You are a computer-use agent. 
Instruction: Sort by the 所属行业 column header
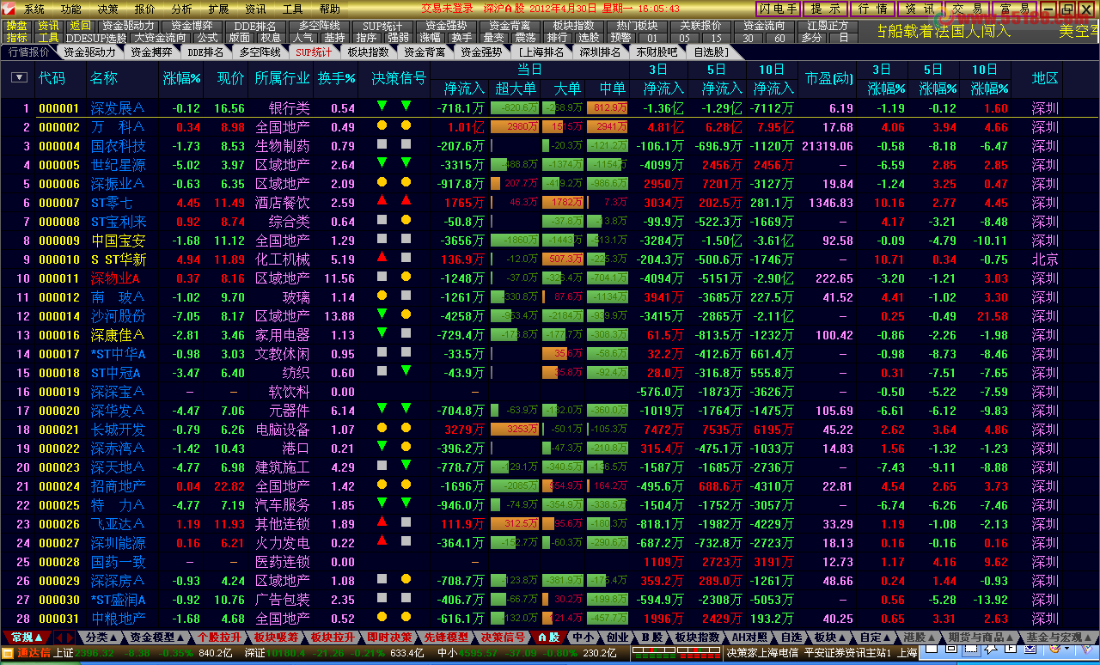282,78
